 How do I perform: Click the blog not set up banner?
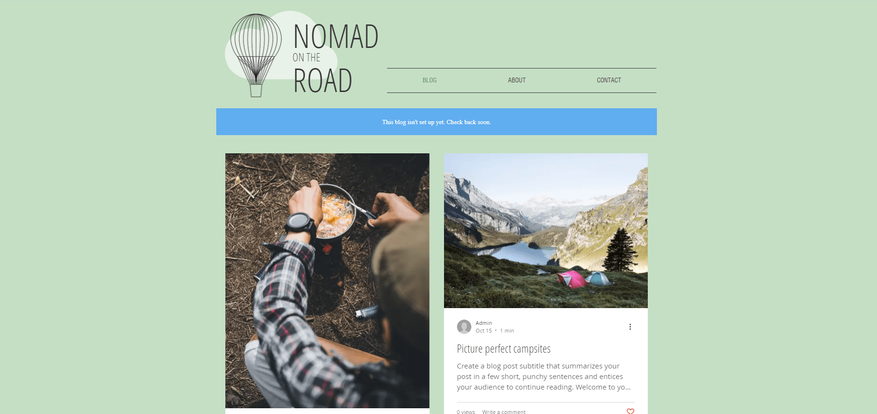click(x=436, y=122)
